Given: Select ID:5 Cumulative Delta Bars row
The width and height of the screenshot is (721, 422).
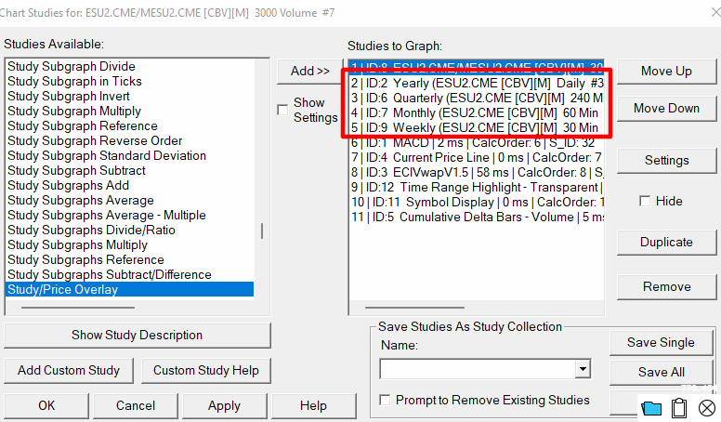Looking at the screenshot, I should [x=477, y=217].
